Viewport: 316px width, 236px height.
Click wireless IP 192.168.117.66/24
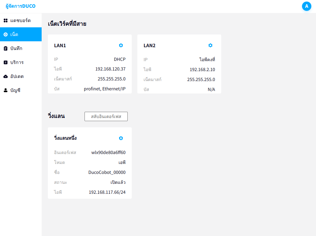(x=107, y=192)
